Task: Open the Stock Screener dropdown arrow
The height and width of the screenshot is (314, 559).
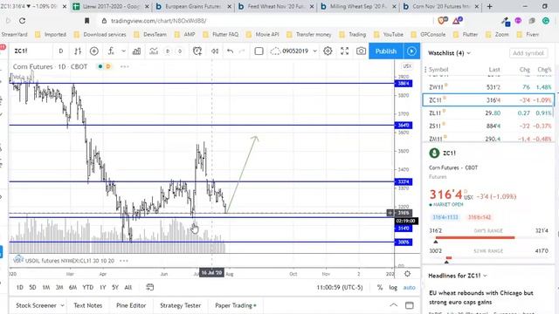Action: click(x=62, y=305)
